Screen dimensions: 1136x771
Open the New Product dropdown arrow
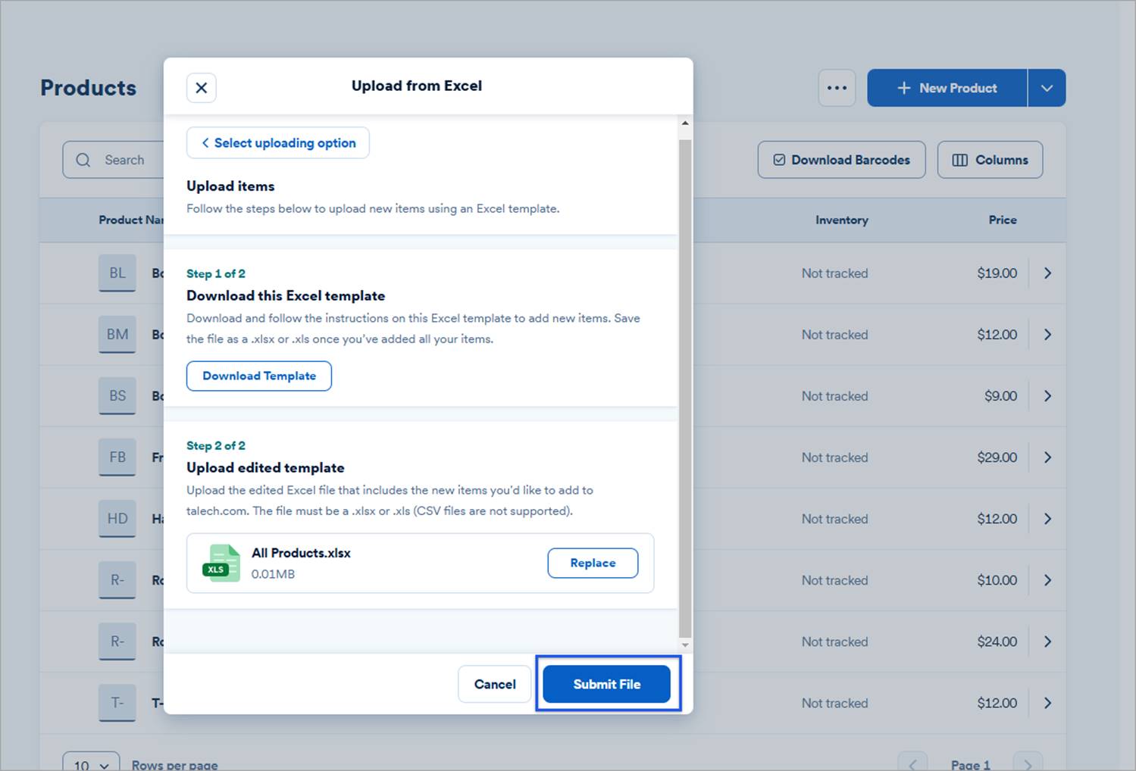coord(1047,88)
